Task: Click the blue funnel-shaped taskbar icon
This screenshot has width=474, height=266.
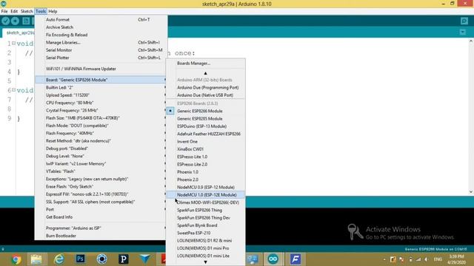Action: (x=145, y=259)
